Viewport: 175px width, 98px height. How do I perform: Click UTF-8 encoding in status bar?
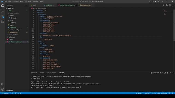coord(154,93)
